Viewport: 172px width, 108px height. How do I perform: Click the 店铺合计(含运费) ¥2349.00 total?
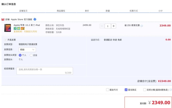click(x=154, y=81)
